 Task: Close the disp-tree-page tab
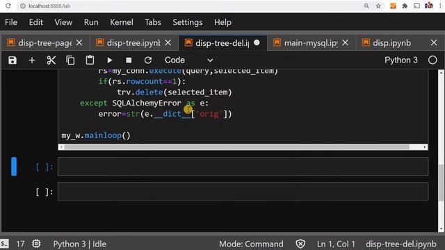[x=79, y=43]
